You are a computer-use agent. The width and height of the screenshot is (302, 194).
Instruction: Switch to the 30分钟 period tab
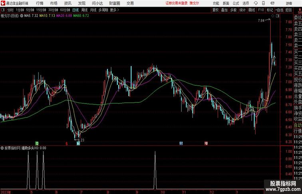click(x=53, y=10)
